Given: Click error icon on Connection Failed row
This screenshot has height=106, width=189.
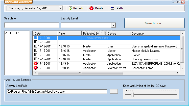Looking at the screenshot, I should 36,68.
